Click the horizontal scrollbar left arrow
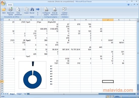 (x=28, y=94)
